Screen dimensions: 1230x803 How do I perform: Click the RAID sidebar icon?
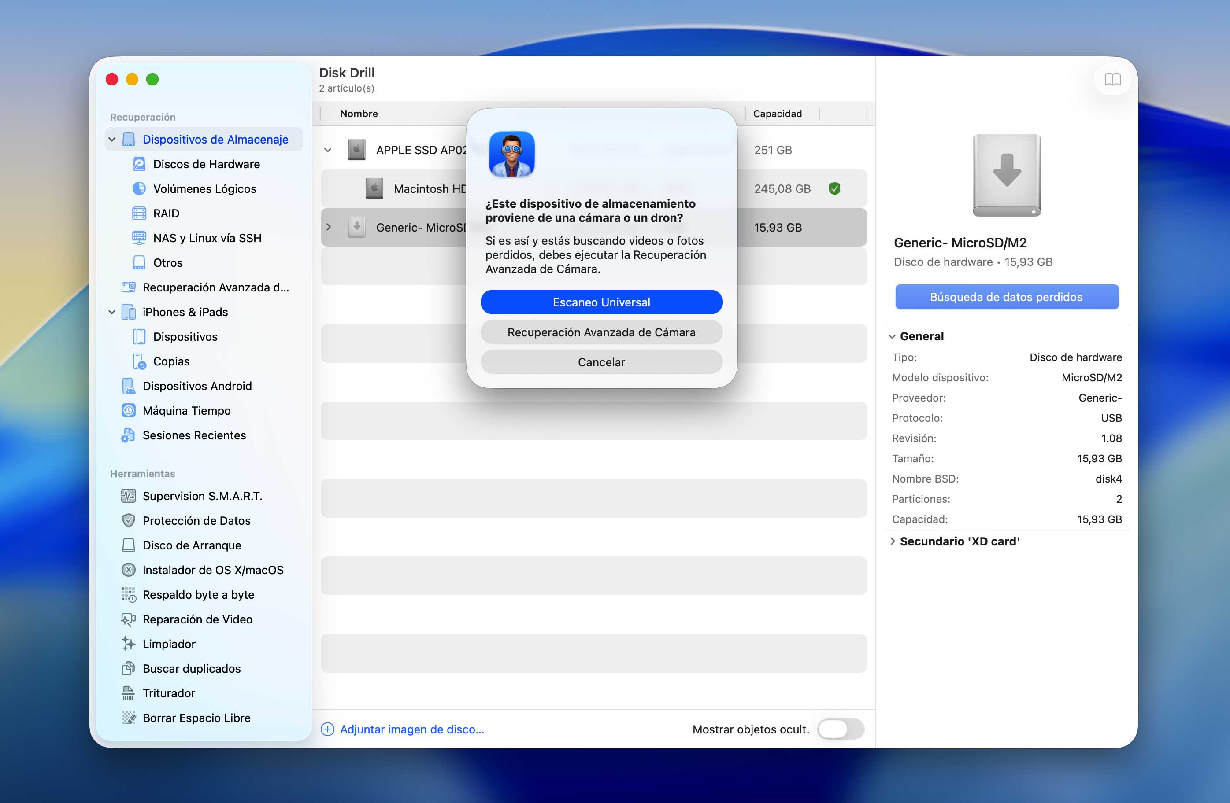(139, 213)
